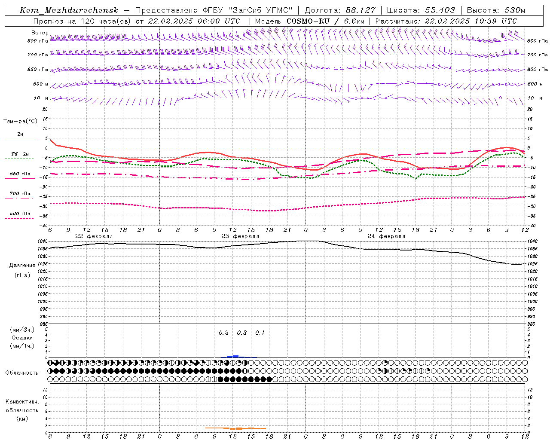Click the 10 м wind level label at left
Image resolution: width=550 pixels, height=440 pixels.
(x=41, y=98)
